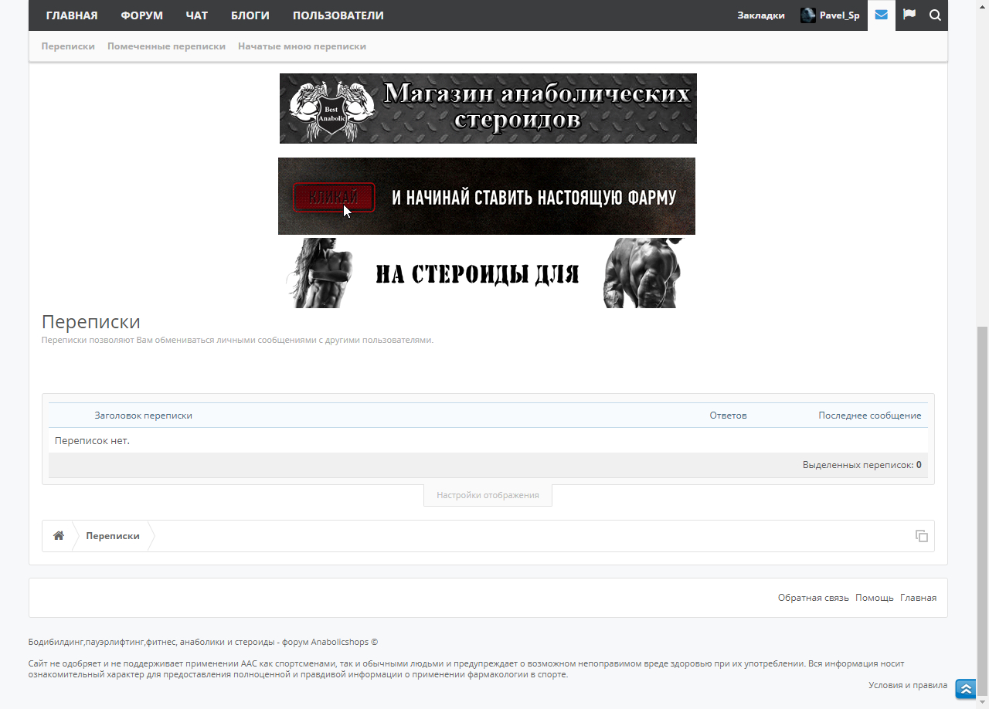The height and width of the screenshot is (709, 989).
Task: Open the Главная footer link
Action: click(918, 598)
